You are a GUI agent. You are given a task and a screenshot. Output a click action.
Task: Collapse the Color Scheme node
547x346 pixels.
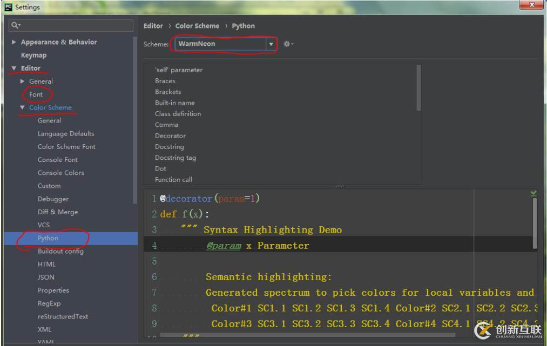click(22, 107)
